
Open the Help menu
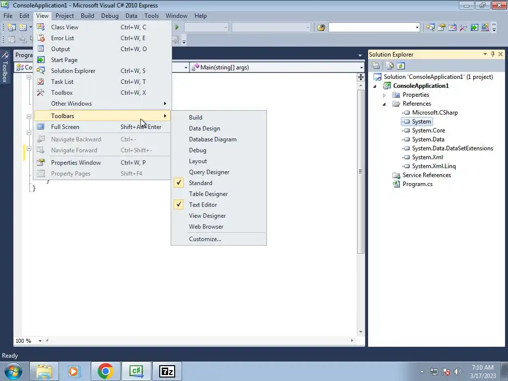[x=200, y=15]
